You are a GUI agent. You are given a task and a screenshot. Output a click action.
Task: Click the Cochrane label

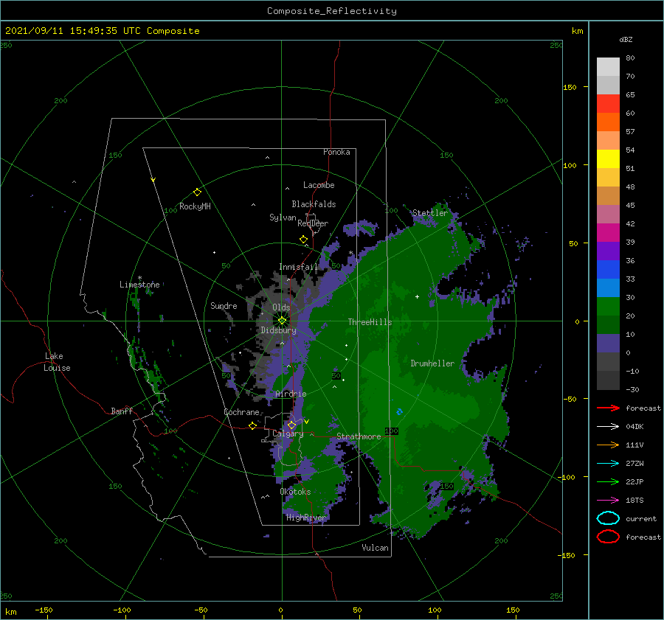pyautogui.click(x=241, y=412)
